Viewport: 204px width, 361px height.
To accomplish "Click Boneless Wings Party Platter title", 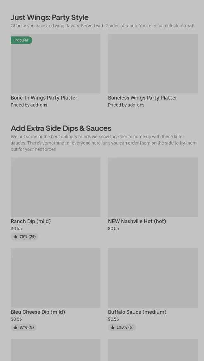I will (x=143, y=98).
